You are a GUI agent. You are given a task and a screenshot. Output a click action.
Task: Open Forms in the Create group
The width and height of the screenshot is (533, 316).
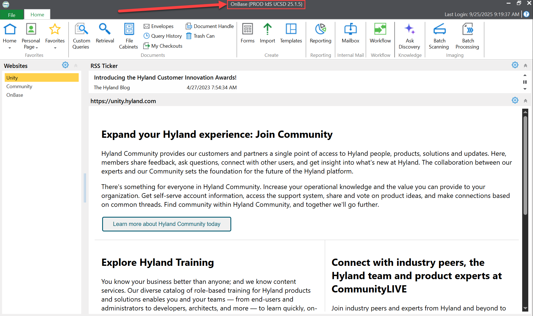coord(247,33)
